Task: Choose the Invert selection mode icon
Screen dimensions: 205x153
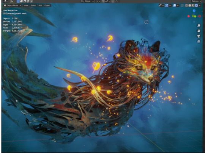Action: click(28, 1)
